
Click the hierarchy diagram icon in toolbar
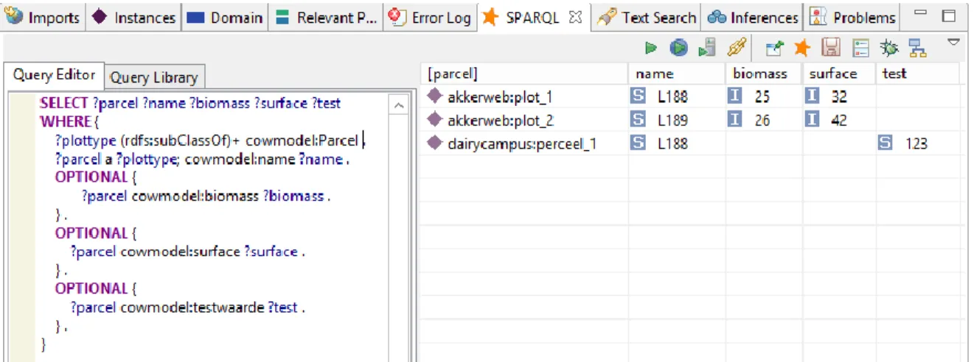[x=917, y=49]
